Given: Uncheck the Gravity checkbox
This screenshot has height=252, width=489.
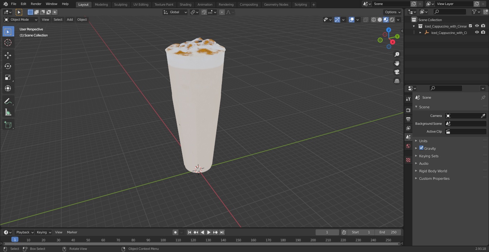Looking at the screenshot, I should click(x=421, y=148).
